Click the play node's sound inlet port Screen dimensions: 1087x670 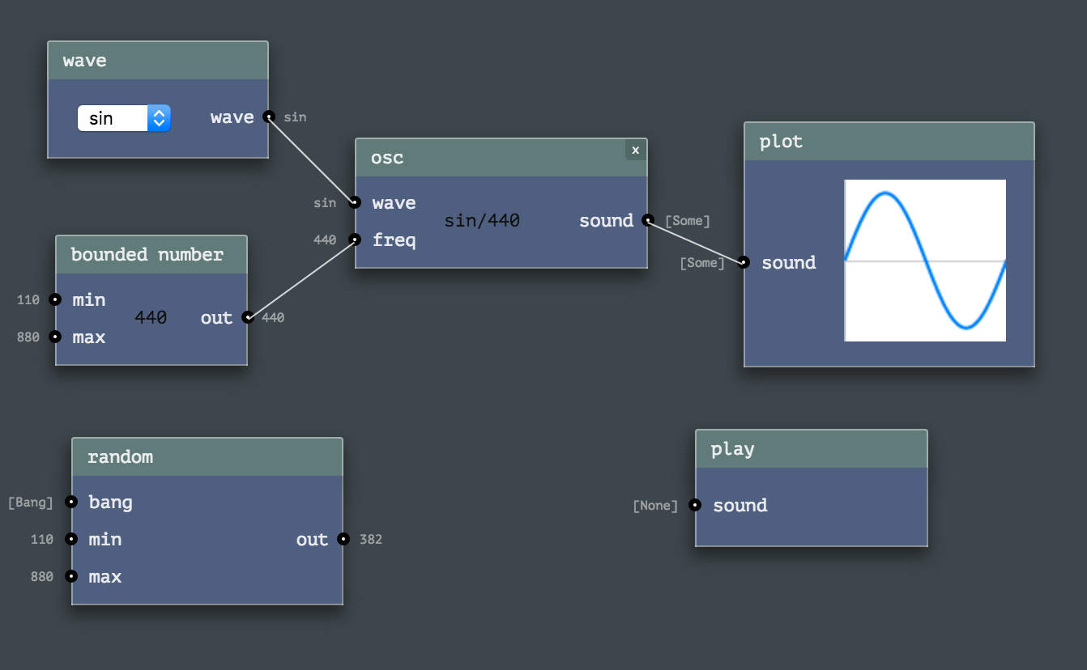click(x=695, y=505)
